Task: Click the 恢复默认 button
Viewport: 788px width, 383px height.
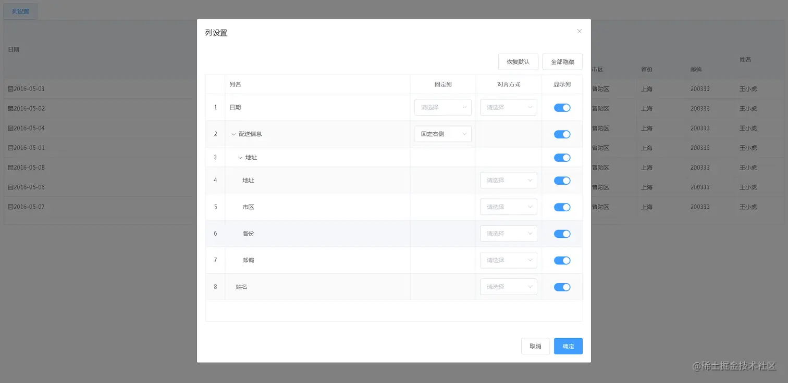Action: tap(518, 62)
